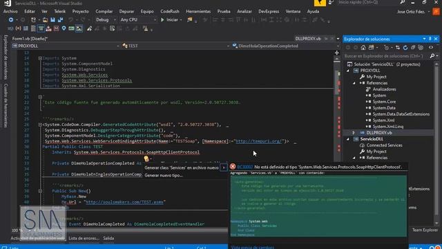
Task: Click the image picture toolbar icon
Action: coord(79,28)
